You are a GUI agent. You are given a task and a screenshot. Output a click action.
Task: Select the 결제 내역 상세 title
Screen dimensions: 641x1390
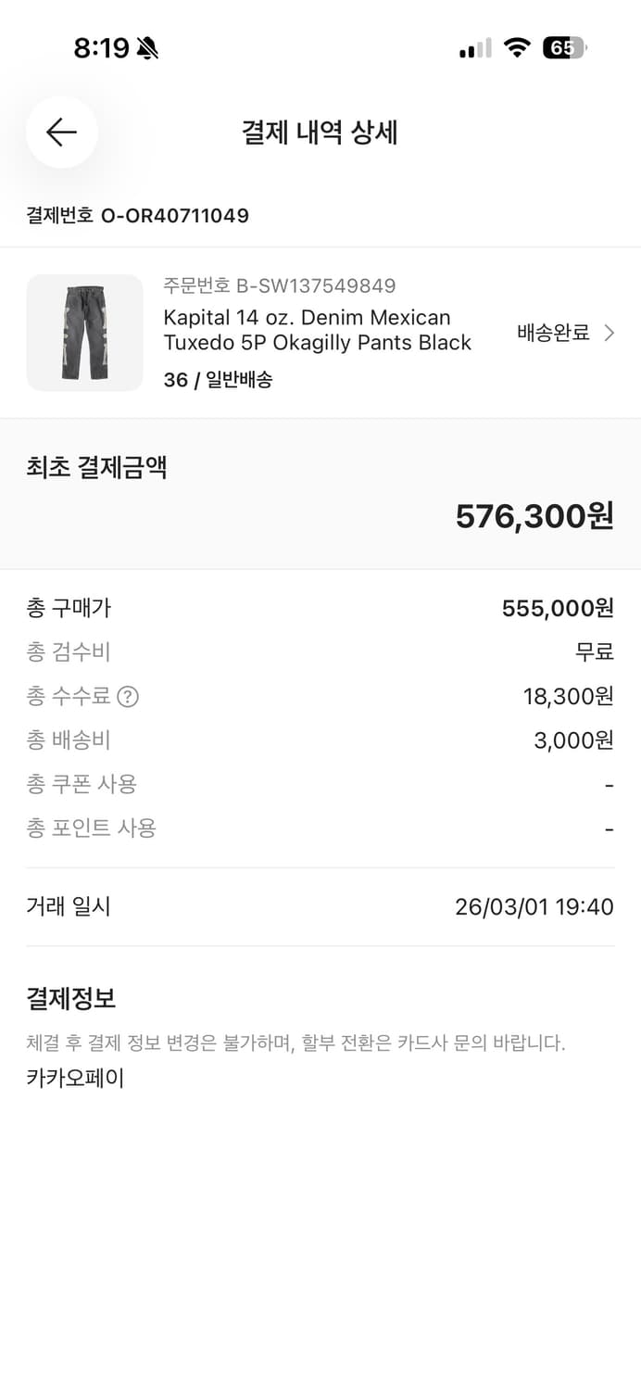tap(320, 132)
